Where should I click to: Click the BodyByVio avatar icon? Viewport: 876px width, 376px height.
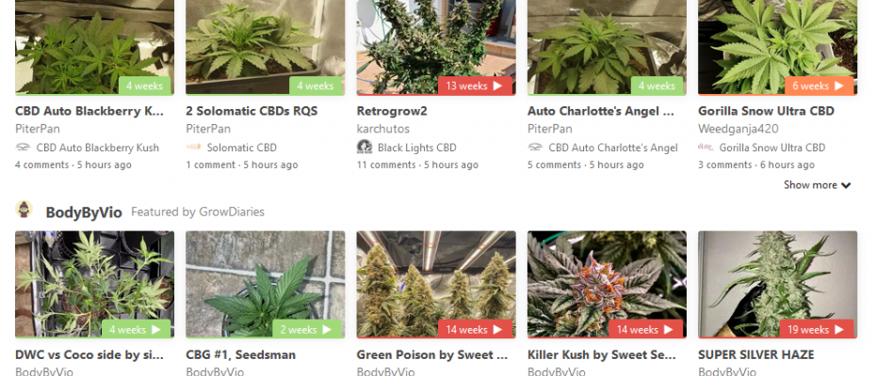24,210
